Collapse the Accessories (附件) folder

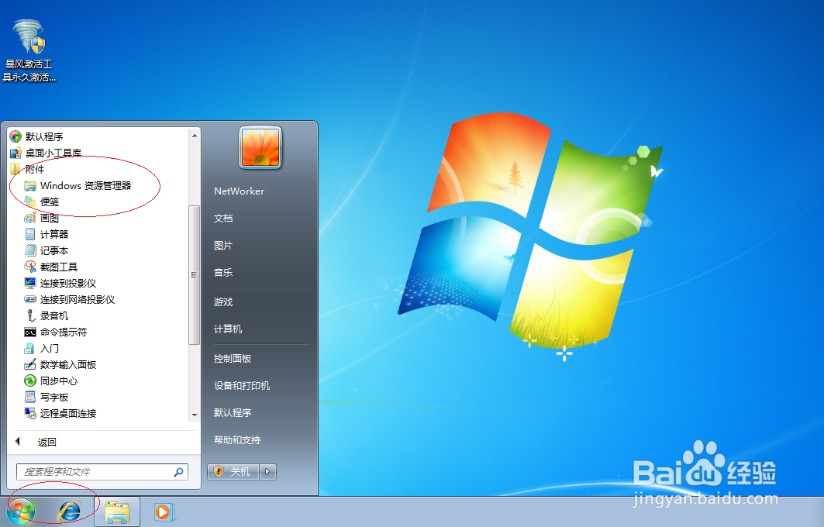click(x=27, y=169)
